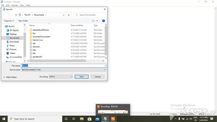Go up one folder level
This screenshot has height=122, width=217.
coord(16,15)
